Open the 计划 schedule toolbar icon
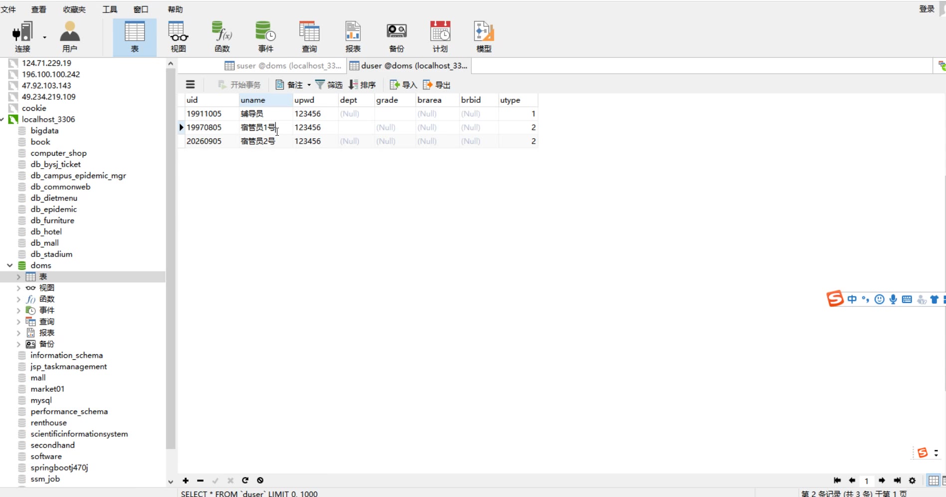The width and height of the screenshot is (946, 497). (x=440, y=37)
